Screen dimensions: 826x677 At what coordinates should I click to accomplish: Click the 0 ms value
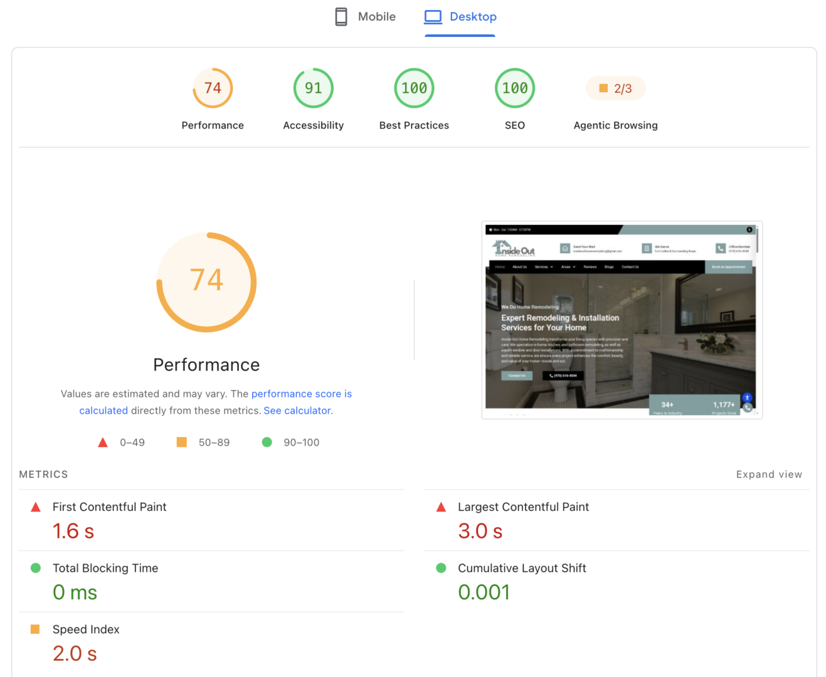tap(75, 592)
